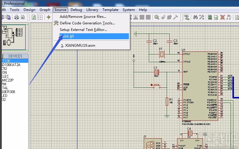Open the Design Explorer icon
The image size is (239, 149).
tap(210, 17)
